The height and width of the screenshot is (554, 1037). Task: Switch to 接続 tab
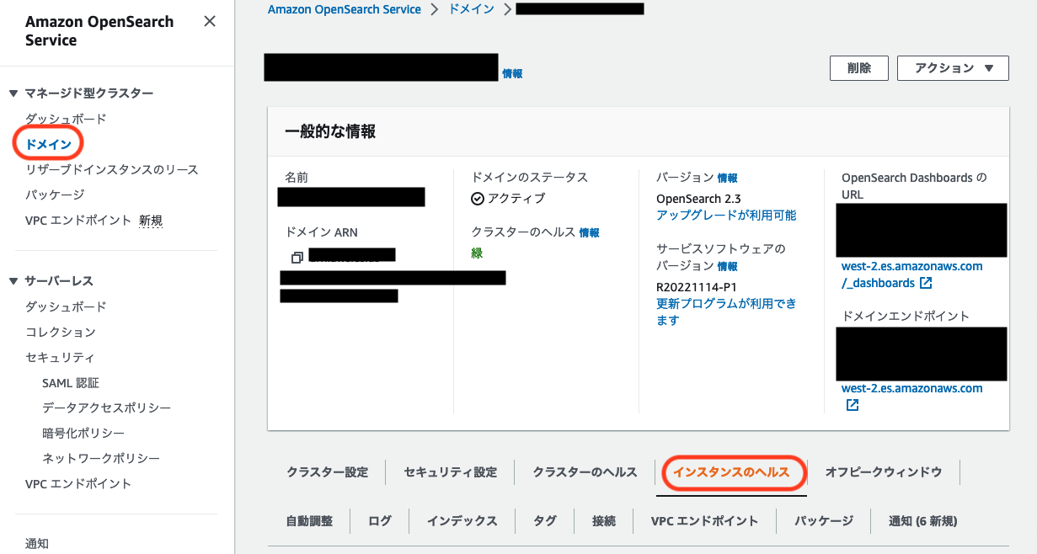point(604,521)
